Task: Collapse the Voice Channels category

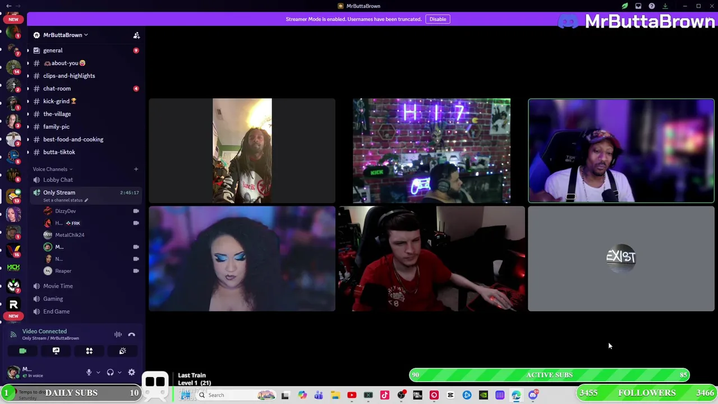Action: [52, 169]
